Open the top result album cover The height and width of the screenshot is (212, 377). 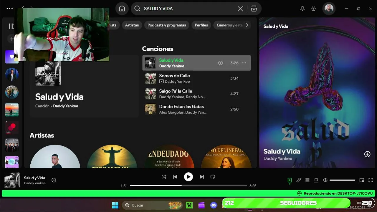pos(48,73)
